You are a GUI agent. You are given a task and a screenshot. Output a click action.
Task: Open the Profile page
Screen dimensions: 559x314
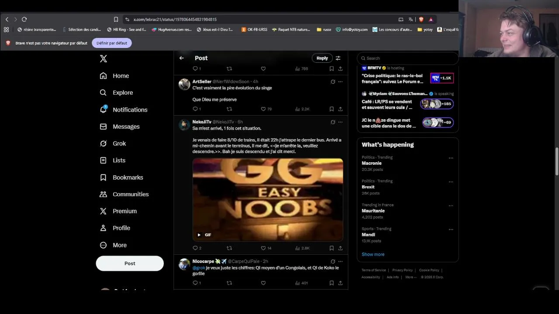(x=115, y=228)
